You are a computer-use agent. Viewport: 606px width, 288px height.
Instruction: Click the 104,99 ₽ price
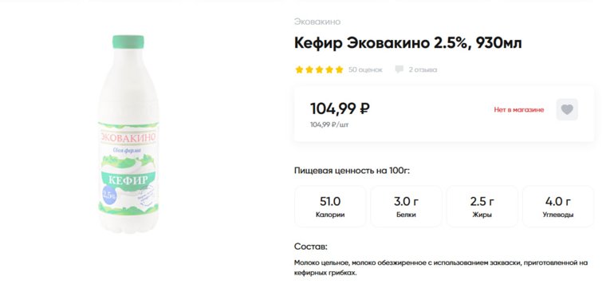[x=340, y=108]
